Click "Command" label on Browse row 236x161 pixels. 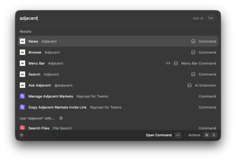pos(207,52)
